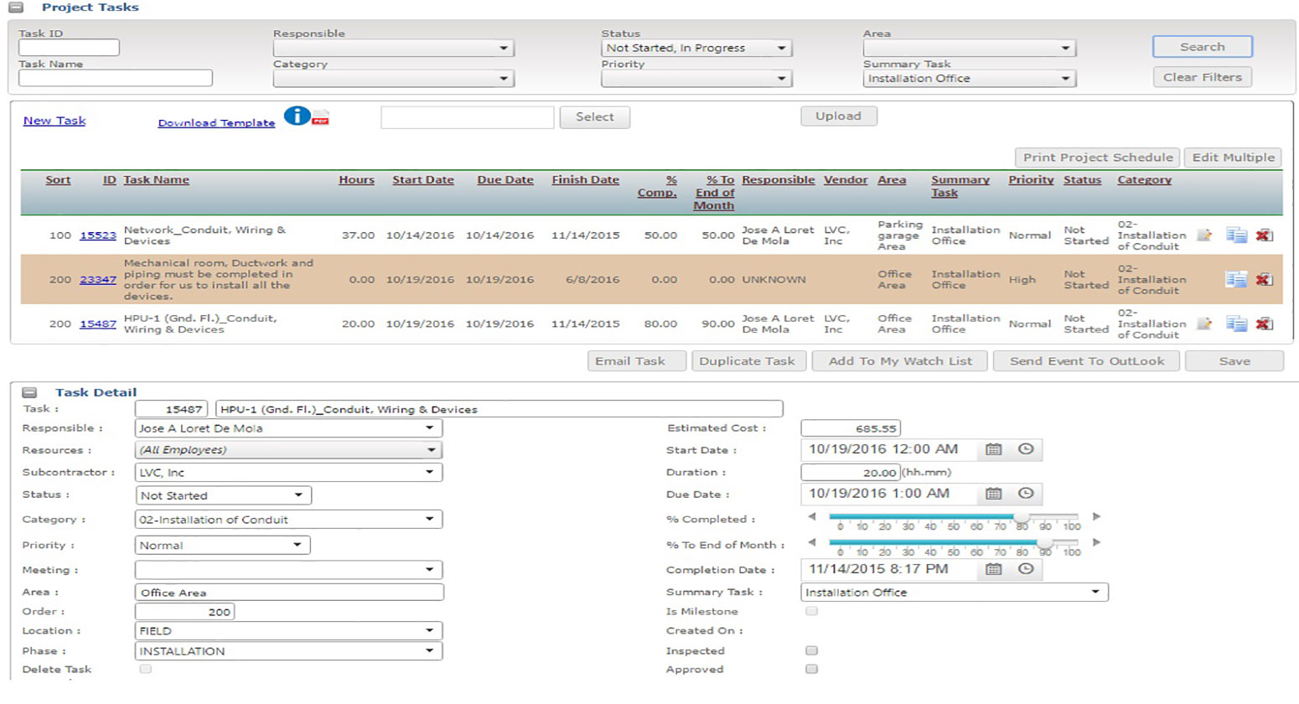Check the Is Milestone checkbox

pos(811,611)
